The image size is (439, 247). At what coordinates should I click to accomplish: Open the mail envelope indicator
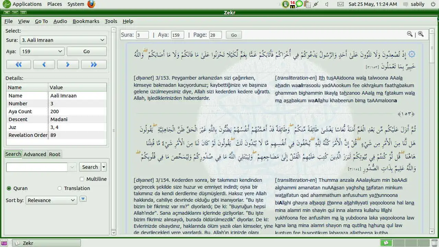340,4
